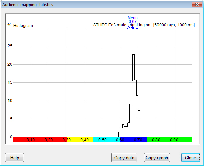Click the 0,30 x-axis label

[67, 140]
